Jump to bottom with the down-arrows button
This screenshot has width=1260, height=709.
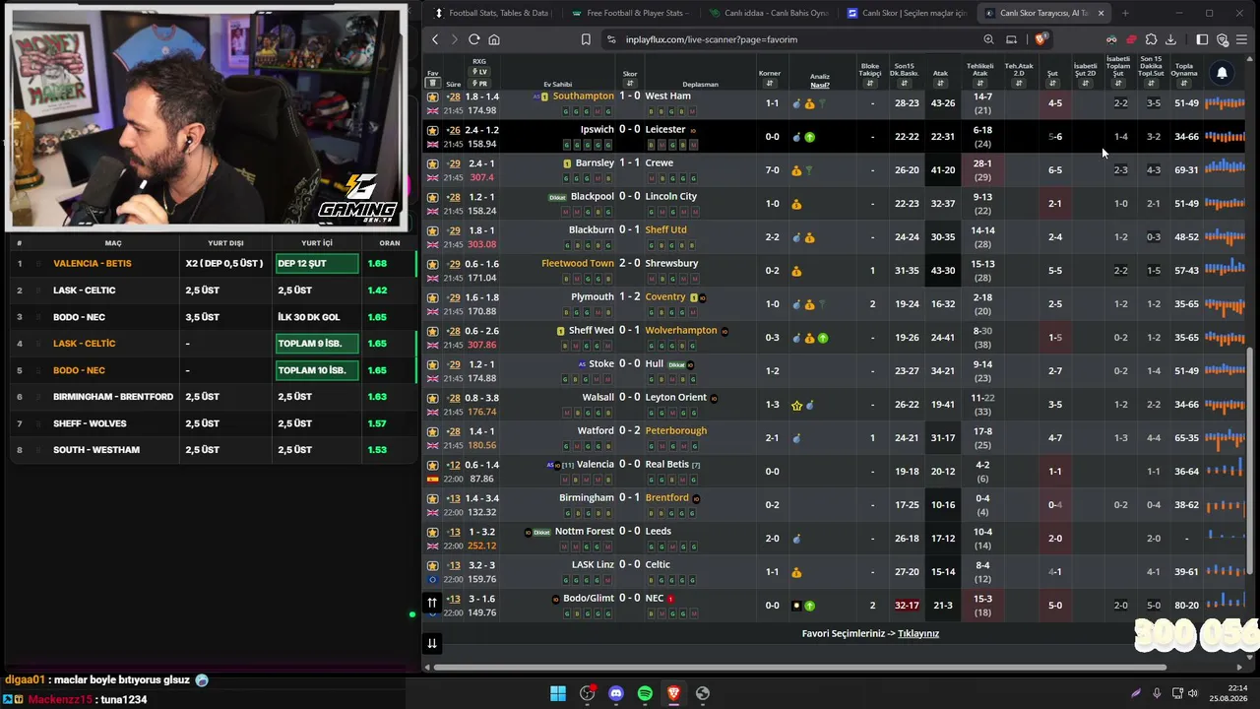(431, 643)
